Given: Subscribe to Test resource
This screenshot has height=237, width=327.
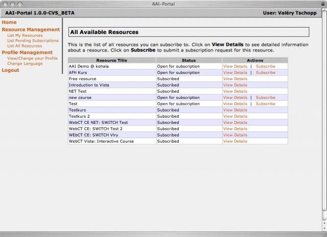Looking at the screenshot, I should tap(266, 104).
